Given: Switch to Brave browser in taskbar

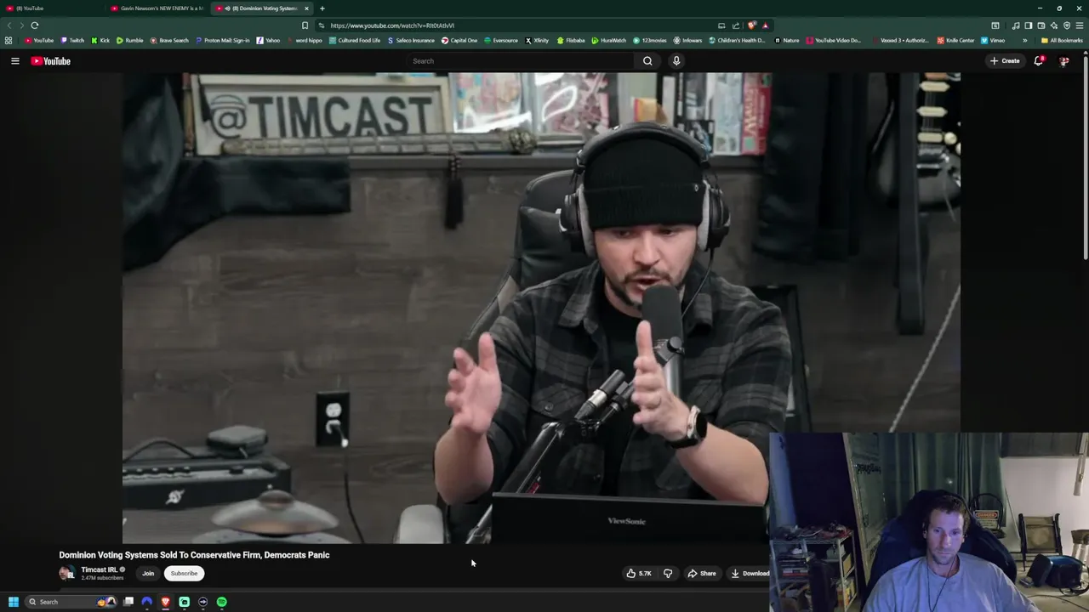Looking at the screenshot, I should (x=165, y=602).
